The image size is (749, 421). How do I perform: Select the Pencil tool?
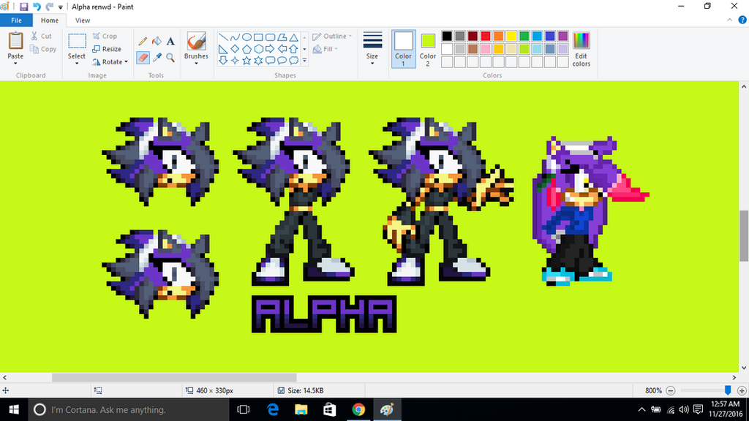click(143, 42)
